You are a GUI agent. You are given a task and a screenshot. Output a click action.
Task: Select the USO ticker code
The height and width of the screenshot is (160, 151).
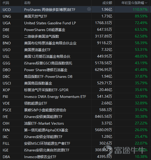pyautogui.click(x=6, y=50)
